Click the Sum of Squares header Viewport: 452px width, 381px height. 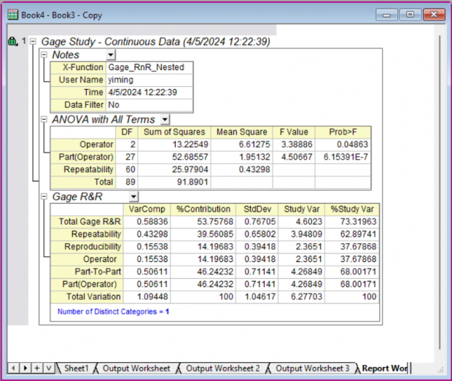pyautogui.click(x=174, y=132)
